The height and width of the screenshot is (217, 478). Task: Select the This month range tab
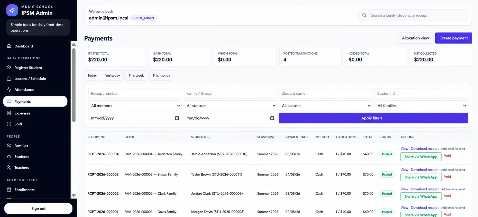pos(161,75)
